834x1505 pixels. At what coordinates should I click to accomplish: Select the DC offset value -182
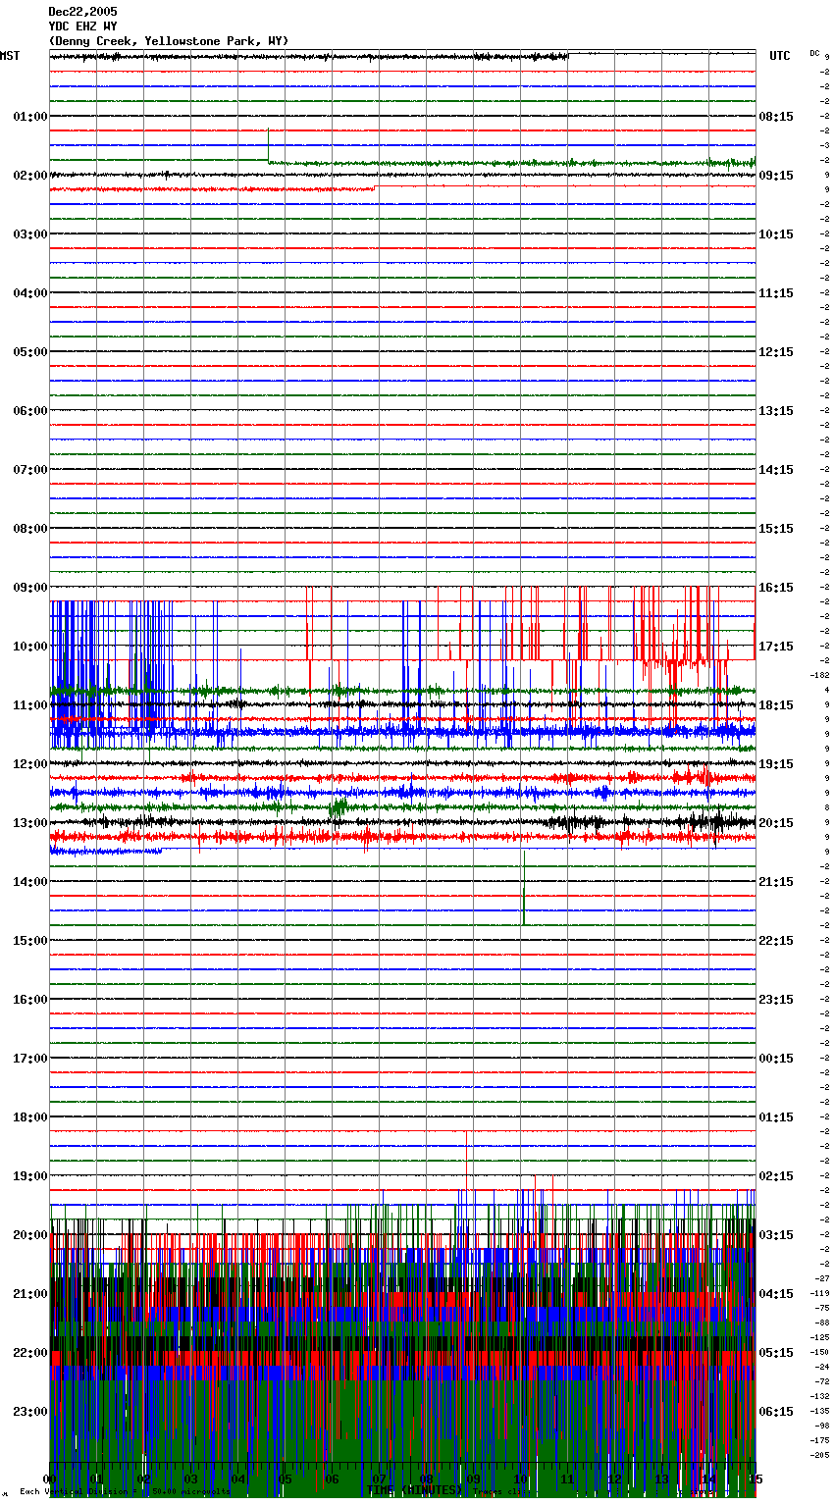820,675
